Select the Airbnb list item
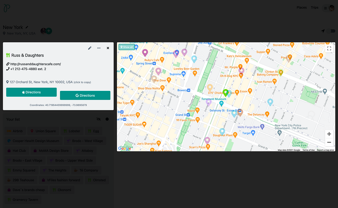This screenshot has width=338, height=208. [15, 131]
